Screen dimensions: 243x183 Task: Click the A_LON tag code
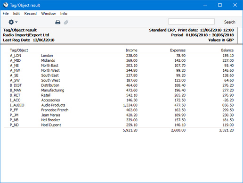(16, 56)
